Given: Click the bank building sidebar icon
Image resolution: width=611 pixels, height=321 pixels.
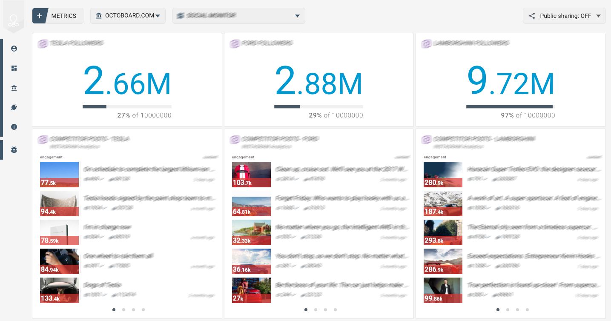Looking at the screenshot, I should pos(14,88).
